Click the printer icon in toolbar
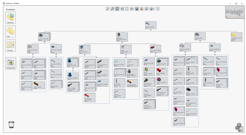Screen dimensions: 246x135 point(151,9)
